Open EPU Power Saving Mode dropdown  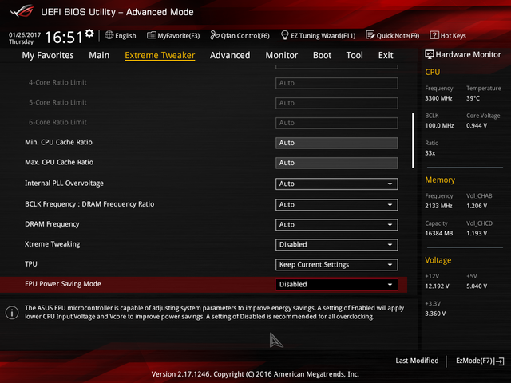click(336, 284)
